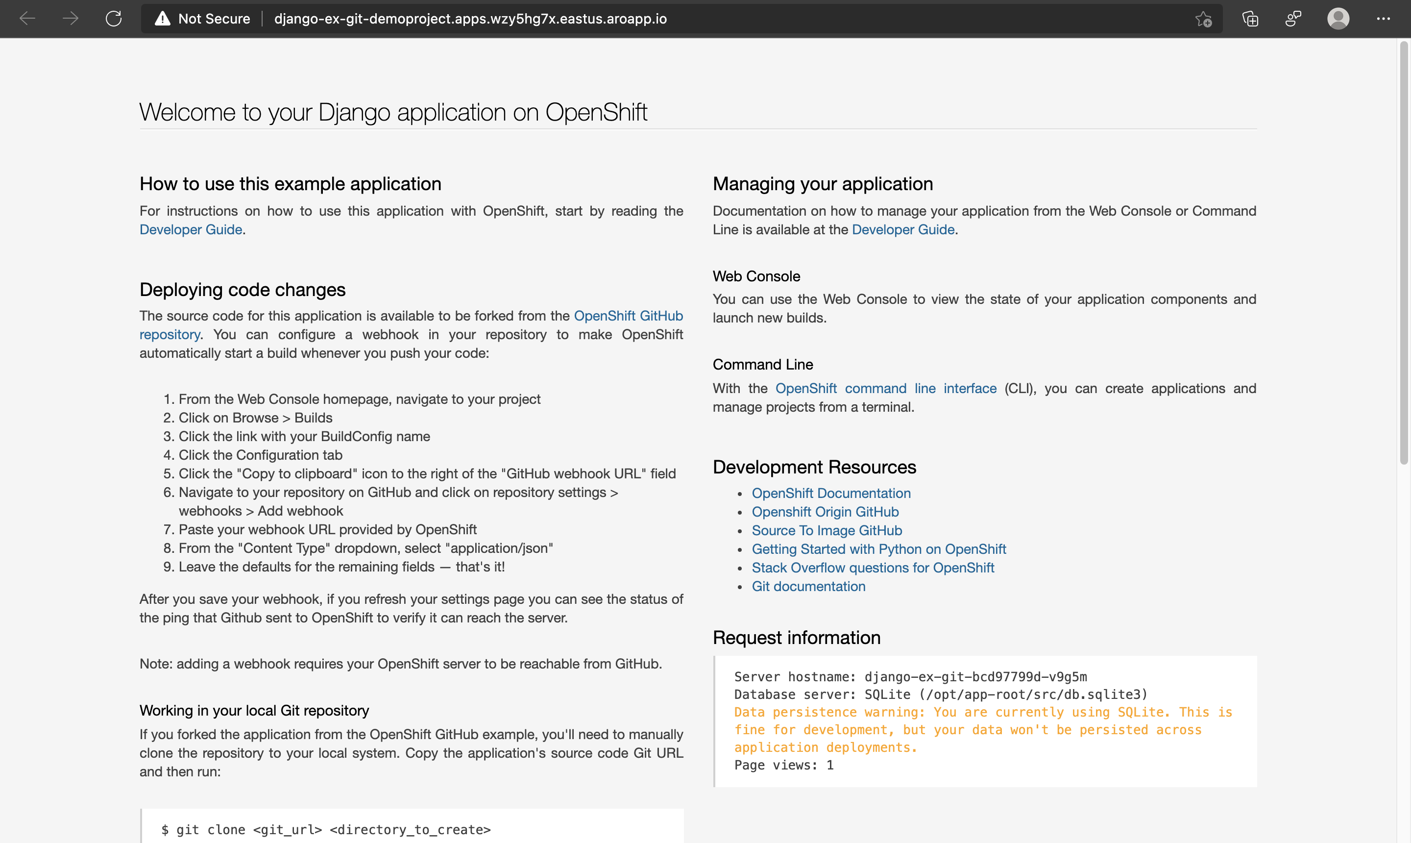
Task: Click the page reload icon
Action: (113, 18)
